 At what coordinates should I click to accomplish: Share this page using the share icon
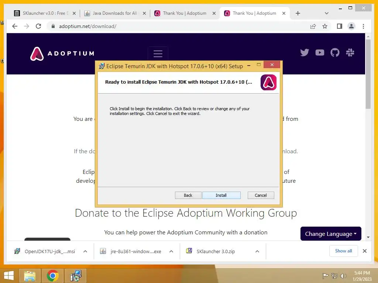click(313, 26)
